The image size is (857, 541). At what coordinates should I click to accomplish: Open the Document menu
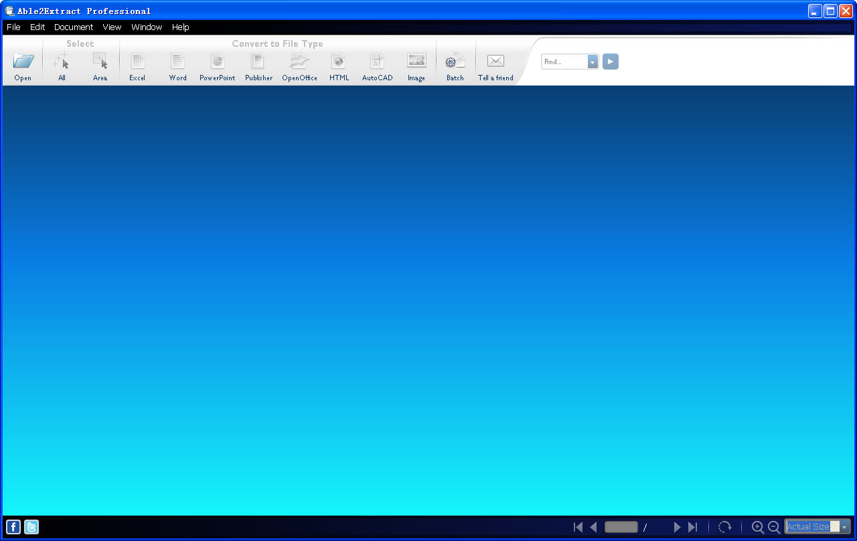(x=74, y=27)
